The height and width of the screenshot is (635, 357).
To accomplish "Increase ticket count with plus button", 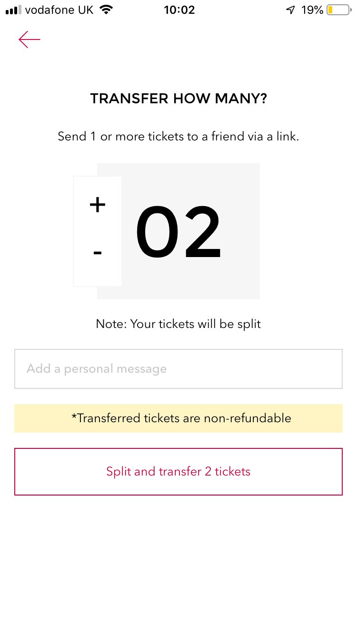I will pyautogui.click(x=98, y=205).
